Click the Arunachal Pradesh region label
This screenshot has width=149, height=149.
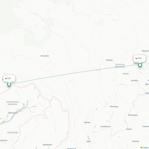point(13,103)
